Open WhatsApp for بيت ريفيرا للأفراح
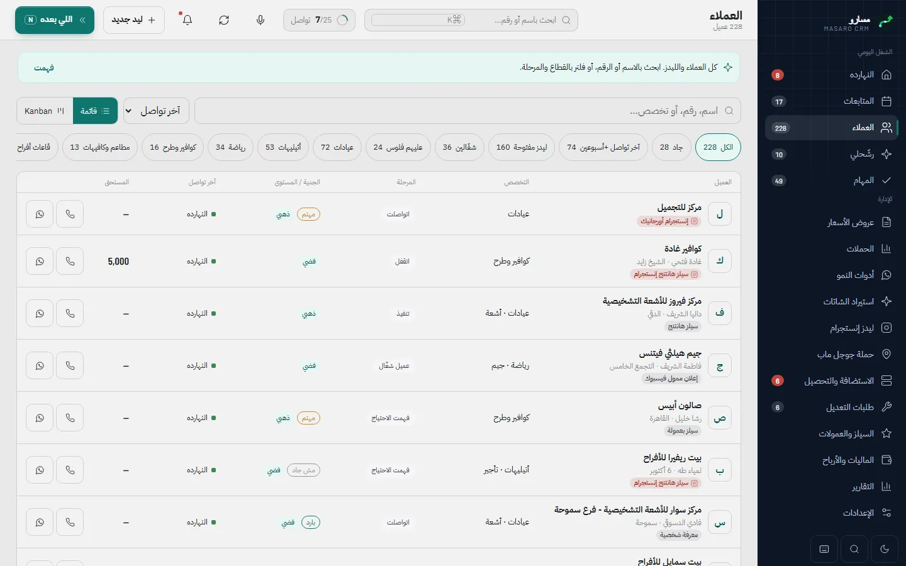906x566 pixels. click(x=40, y=470)
